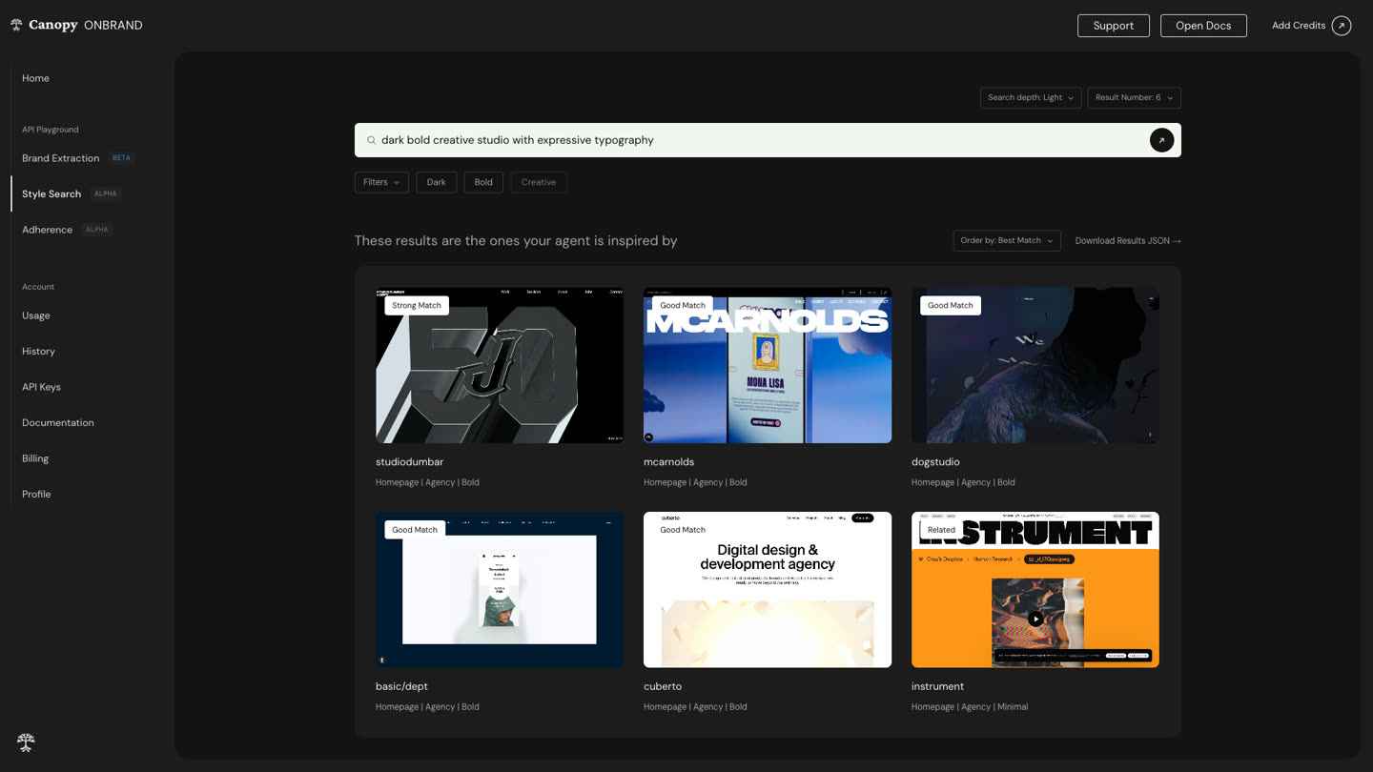Open Billing in the sidebar
This screenshot has height=772, width=1373.
click(35, 458)
